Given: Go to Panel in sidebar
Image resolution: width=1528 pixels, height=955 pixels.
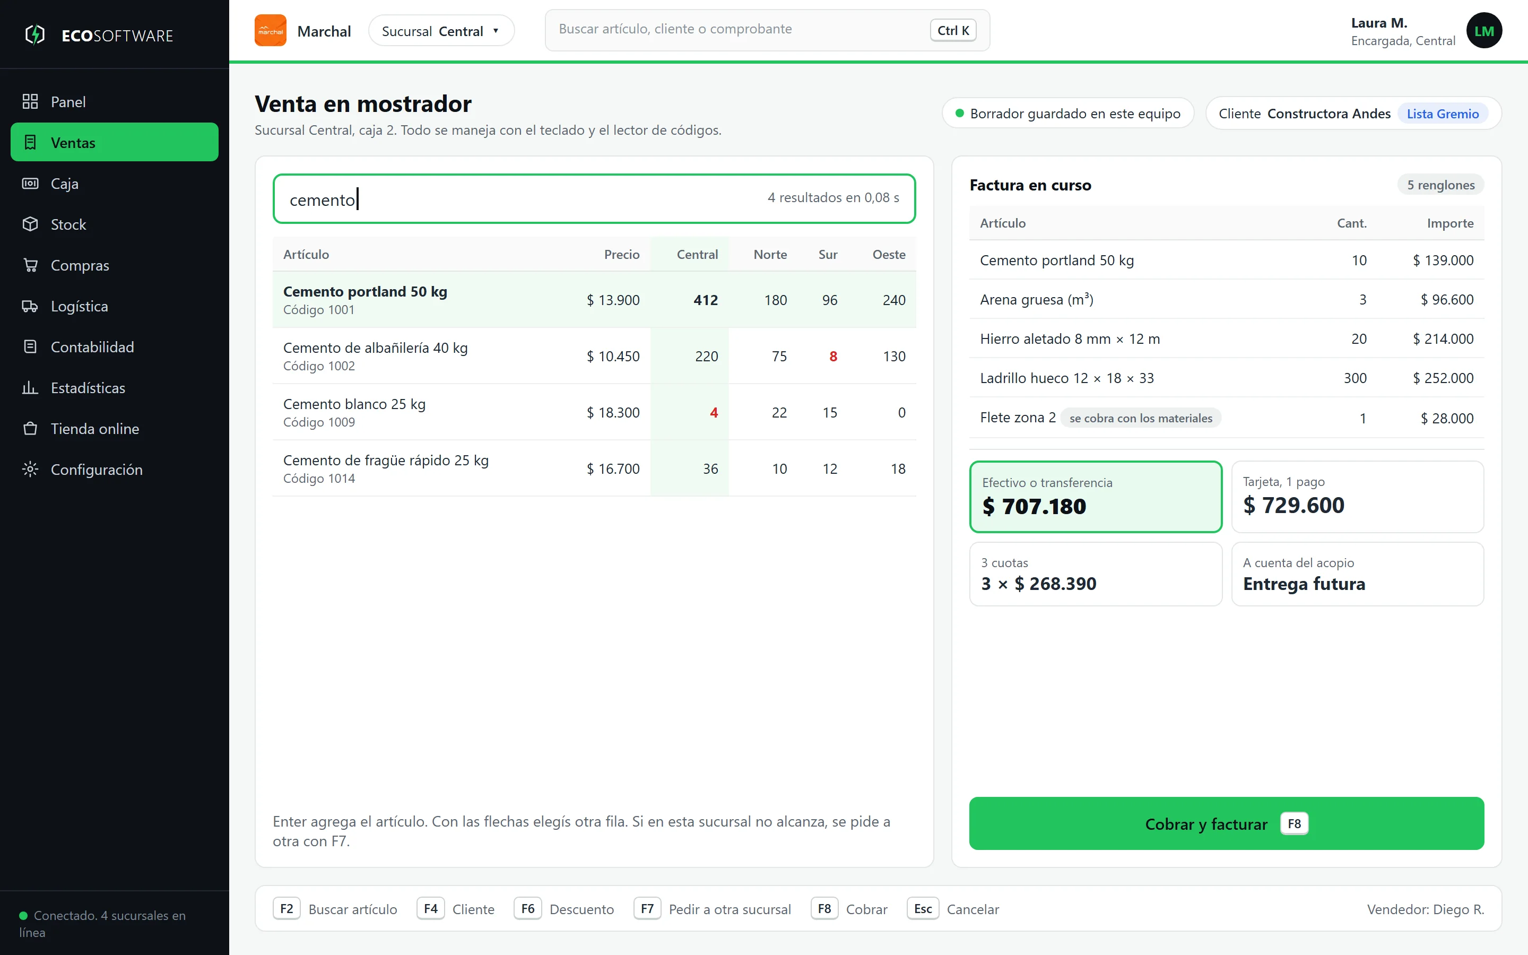Looking at the screenshot, I should coord(114,101).
